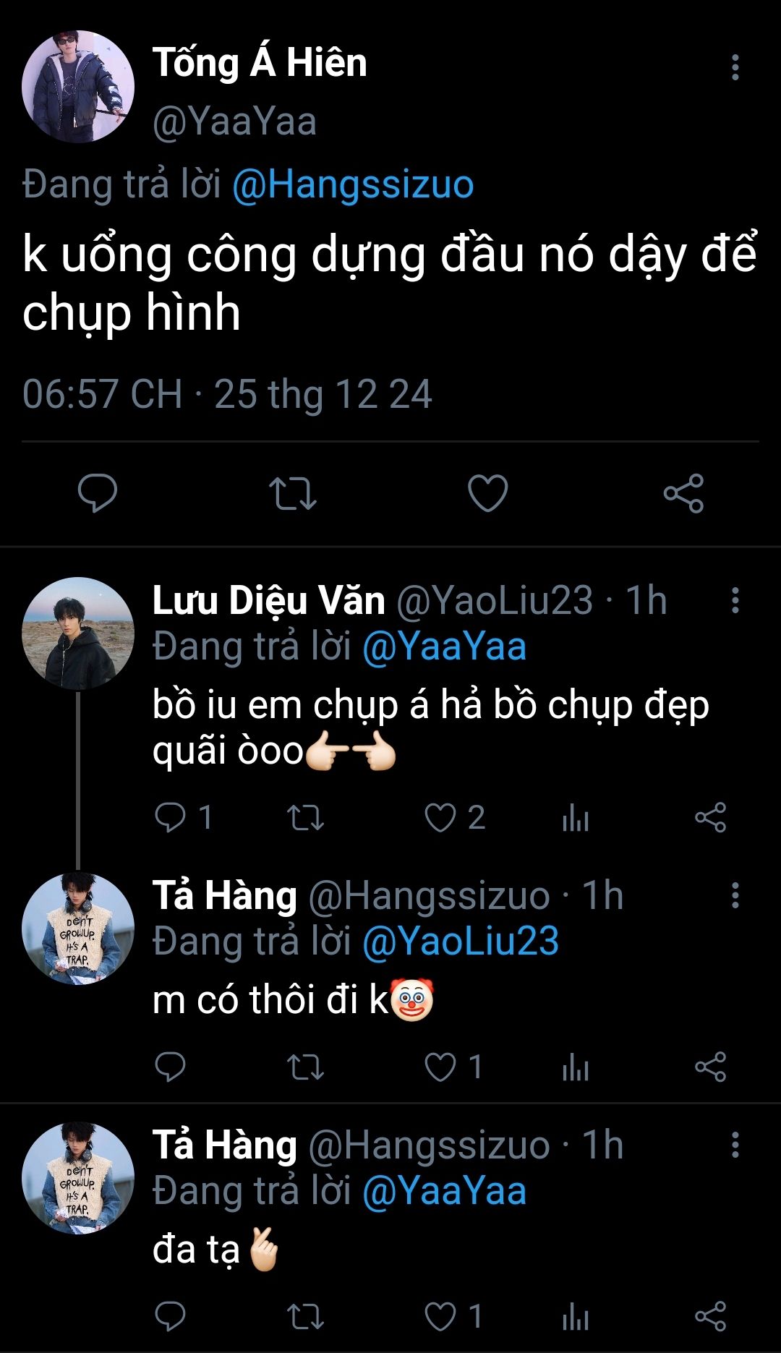Retweet the main tweet by @YaaYaa
Viewport: 781px width, 1353px height.
[293, 493]
